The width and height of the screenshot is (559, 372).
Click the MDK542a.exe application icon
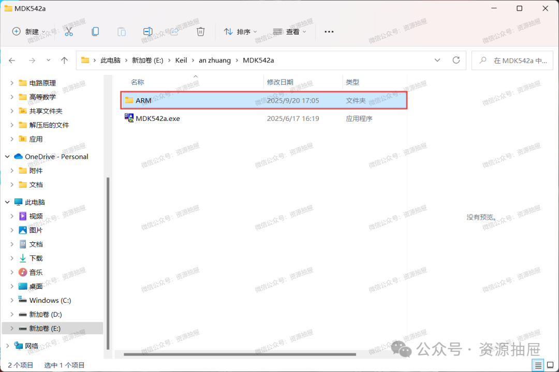click(x=129, y=118)
